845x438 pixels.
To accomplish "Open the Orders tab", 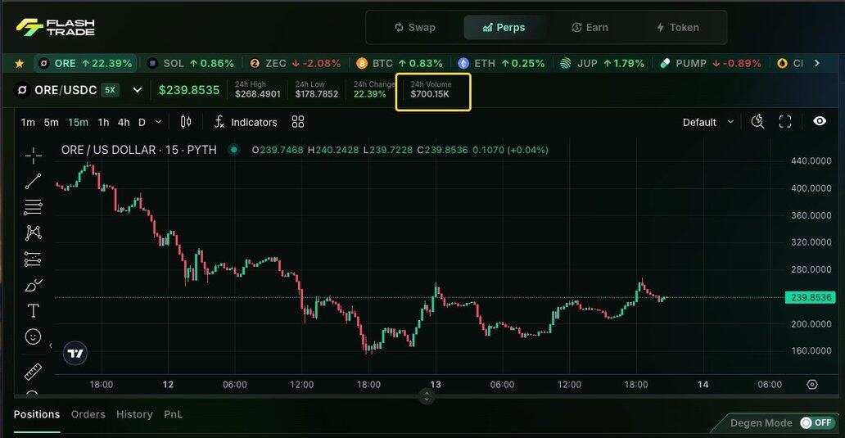I will 88,414.
